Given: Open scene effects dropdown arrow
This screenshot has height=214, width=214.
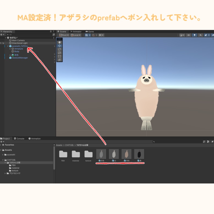Looking at the screenshot, I should (209, 35).
